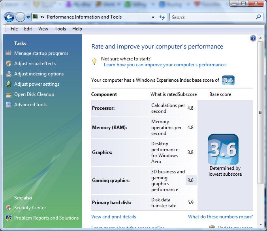
Task: Click the Graphics 3.8 subscore
Action: (x=190, y=152)
